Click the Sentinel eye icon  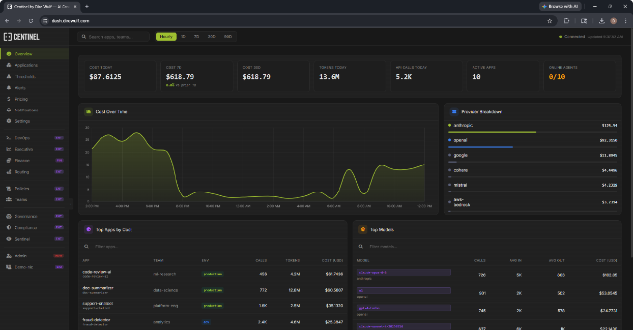9,239
